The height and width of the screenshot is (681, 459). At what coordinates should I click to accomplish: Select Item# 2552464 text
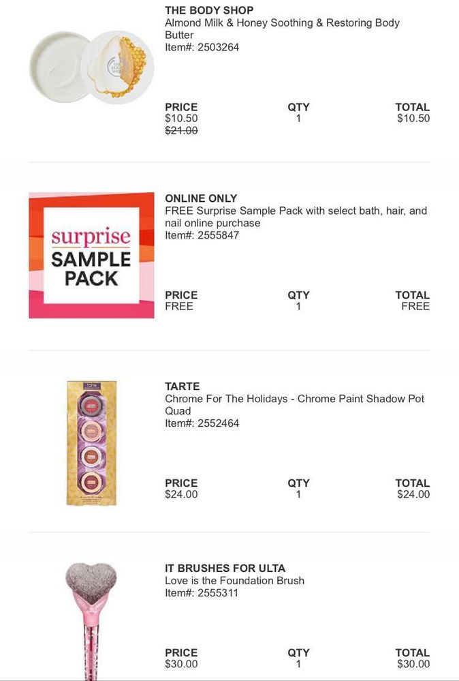(x=202, y=423)
